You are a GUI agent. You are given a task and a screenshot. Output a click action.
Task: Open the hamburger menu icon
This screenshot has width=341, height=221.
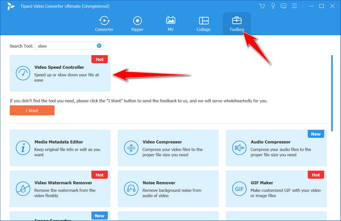294,6
